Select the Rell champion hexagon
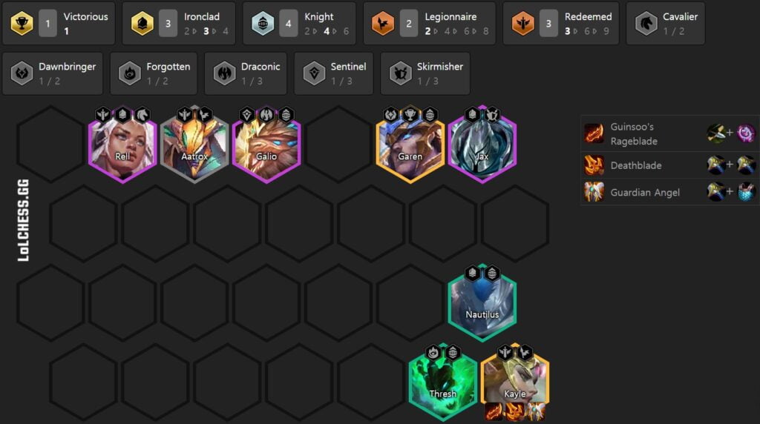Screen dimensions: 760x424 tap(122, 145)
